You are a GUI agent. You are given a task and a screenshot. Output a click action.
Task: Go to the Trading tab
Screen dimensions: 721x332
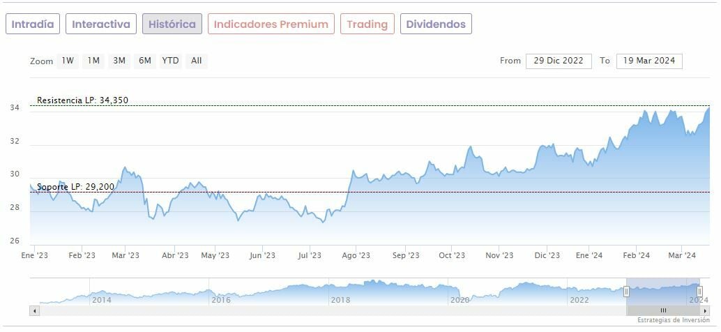pyautogui.click(x=367, y=24)
